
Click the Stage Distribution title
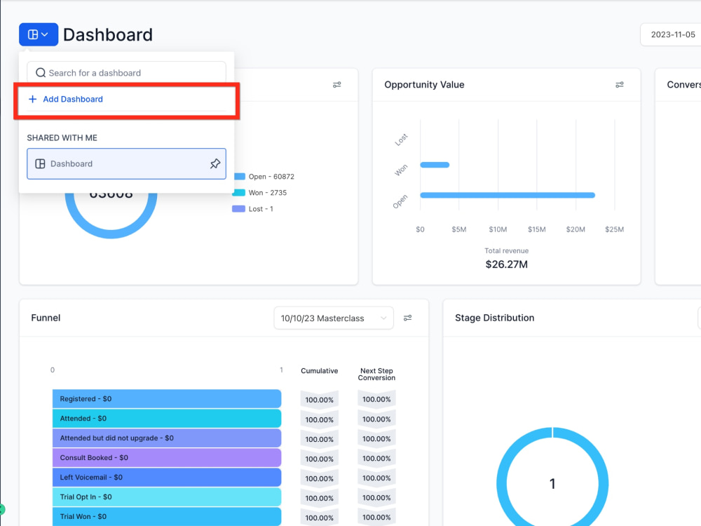[494, 318]
